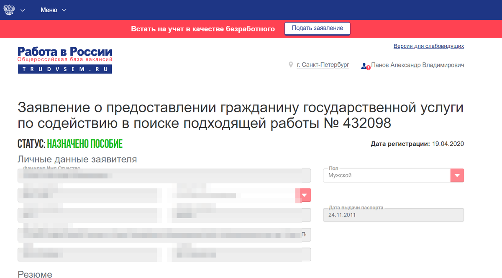Click the "Подать заявление" button
502x278 pixels.
point(317,28)
